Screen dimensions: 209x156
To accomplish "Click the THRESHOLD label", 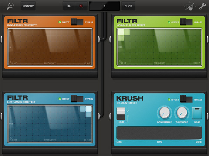I will coord(182,122).
